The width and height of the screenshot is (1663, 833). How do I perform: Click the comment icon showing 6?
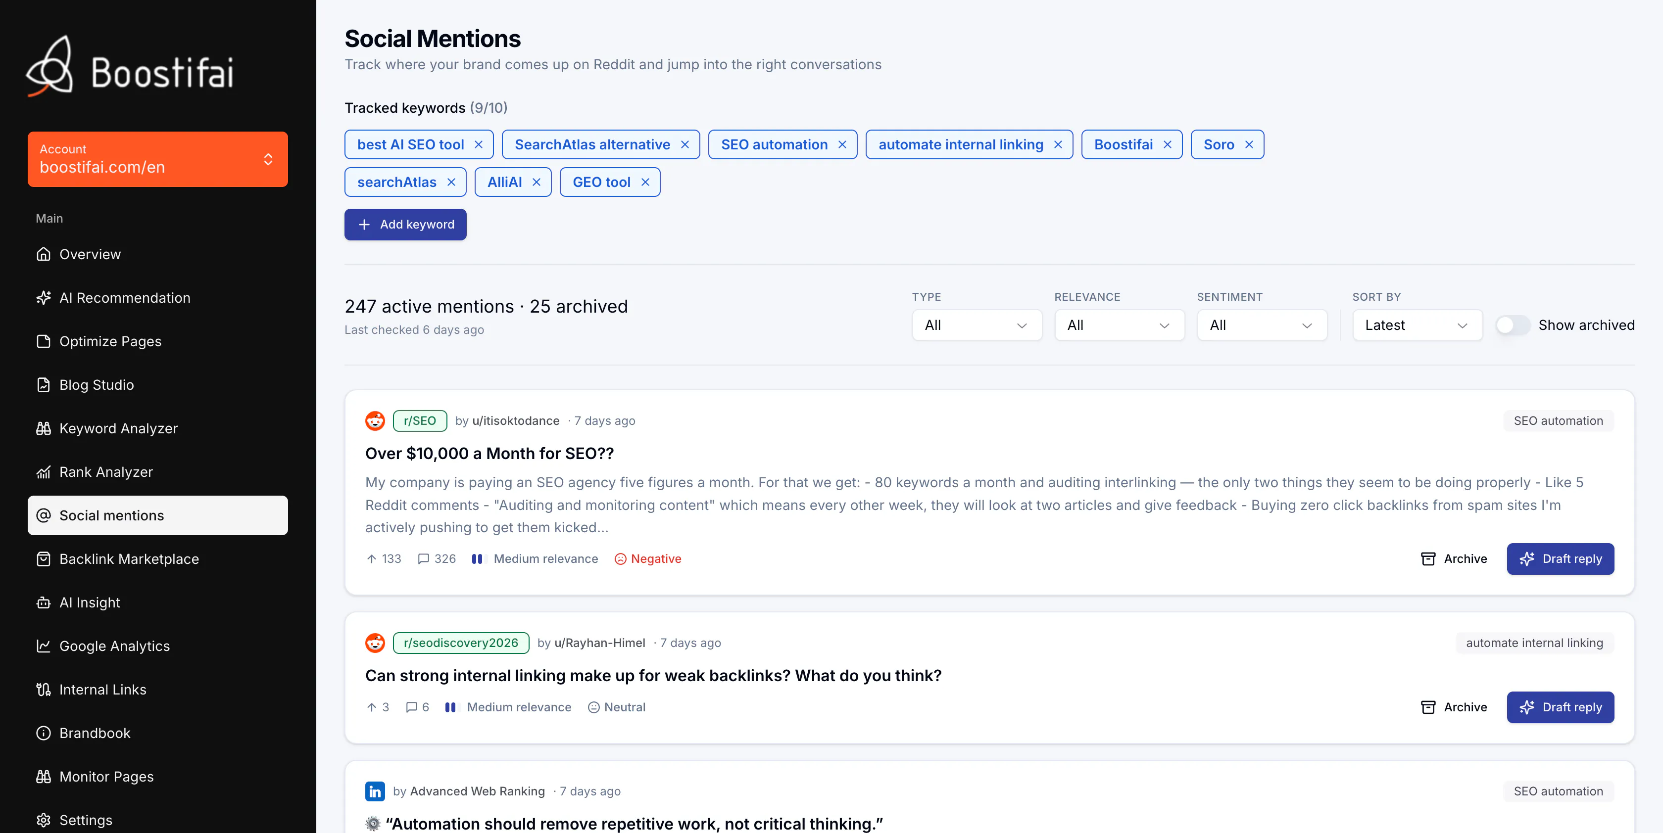(411, 707)
